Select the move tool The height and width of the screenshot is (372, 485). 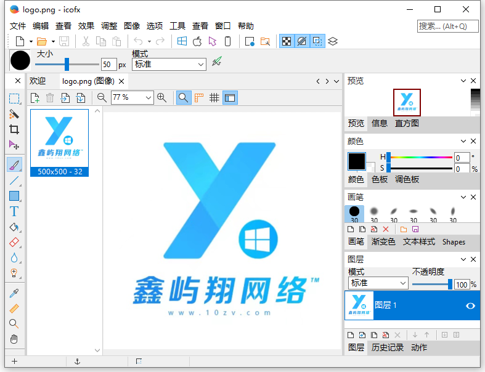pyautogui.click(x=14, y=145)
